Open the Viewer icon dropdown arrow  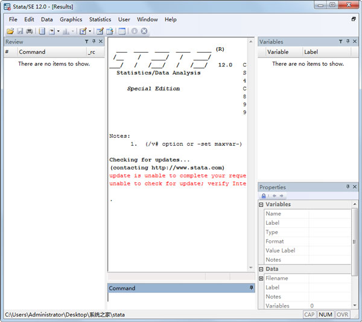(x=58, y=31)
